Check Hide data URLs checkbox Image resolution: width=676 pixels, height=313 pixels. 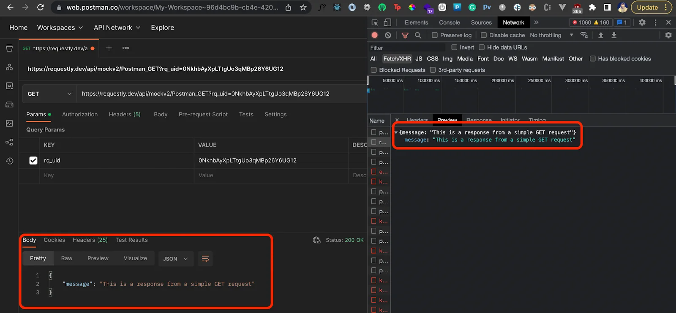point(482,47)
